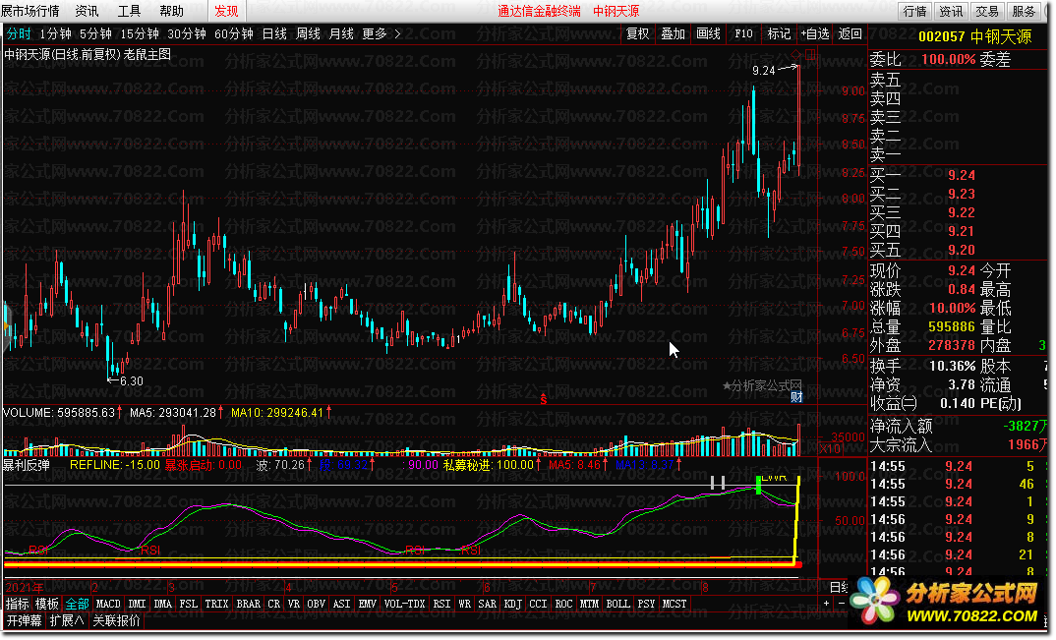Viewport: 1056px width, 640px height.
Task: Select the VR indicator
Action: (x=294, y=605)
